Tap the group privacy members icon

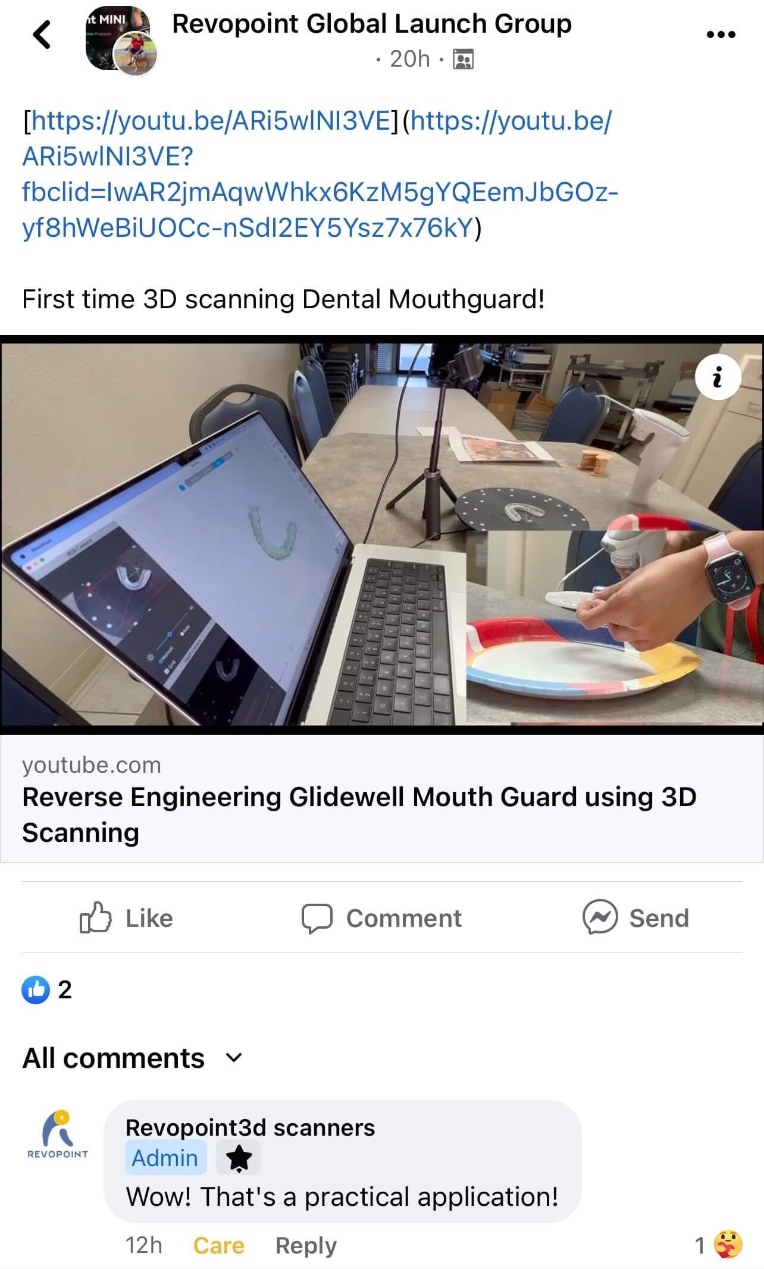pyautogui.click(x=463, y=59)
